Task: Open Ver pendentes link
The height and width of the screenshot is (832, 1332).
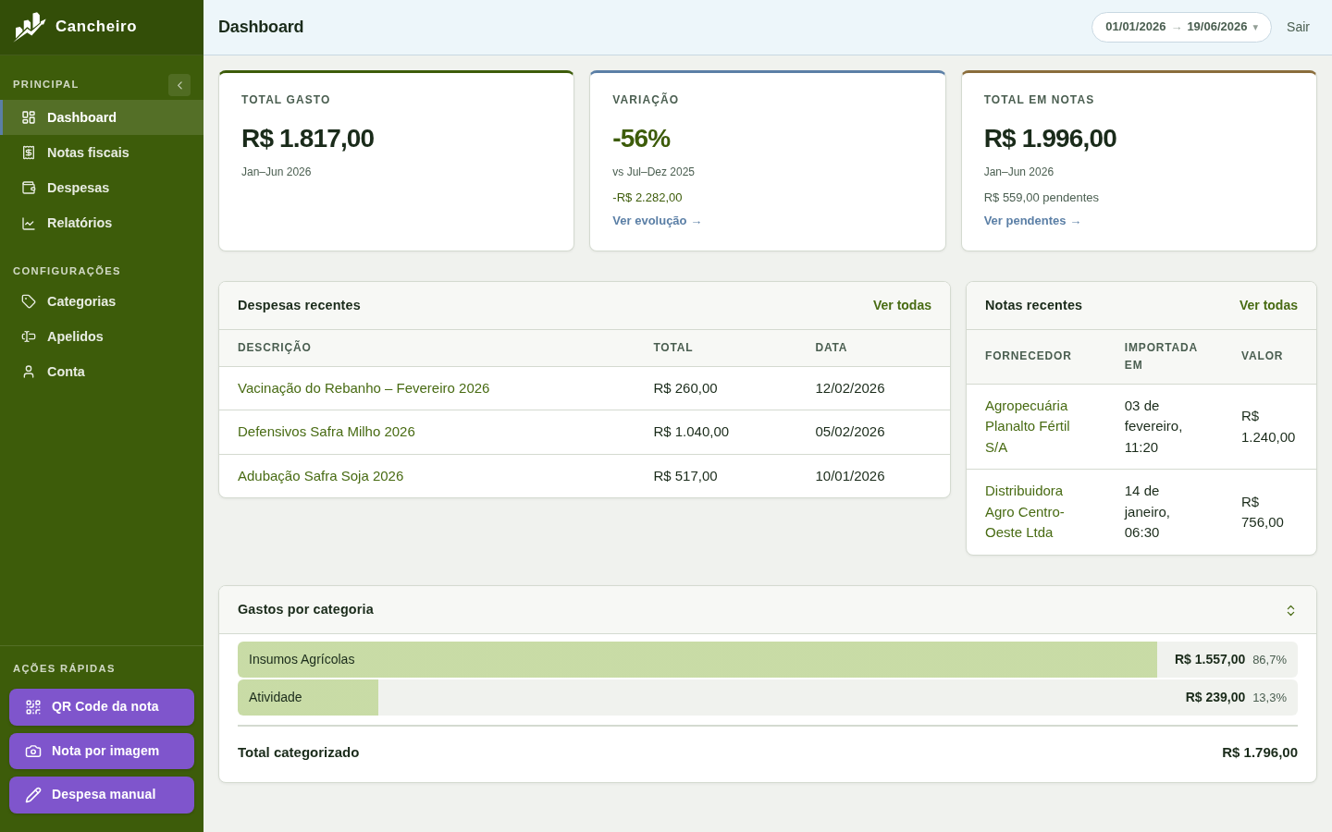Action: click(1032, 221)
